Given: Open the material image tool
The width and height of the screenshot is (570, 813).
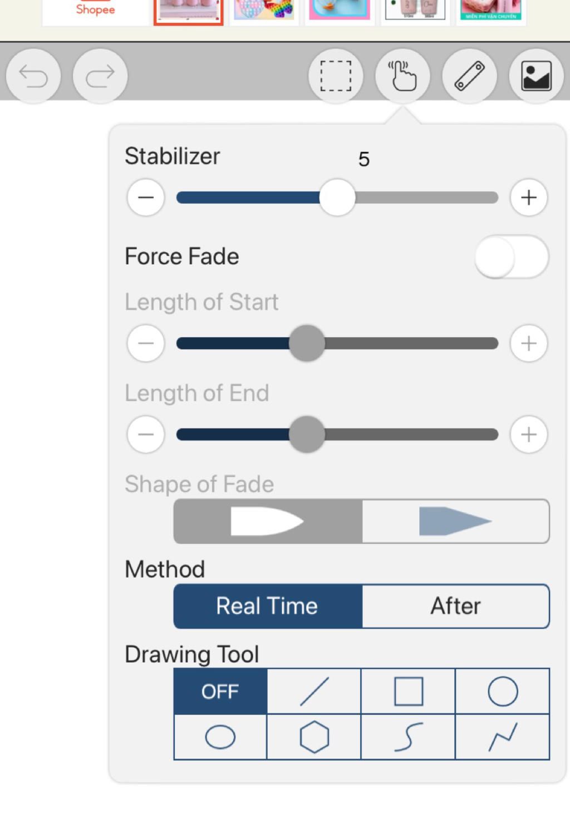Looking at the screenshot, I should pos(536,76).
